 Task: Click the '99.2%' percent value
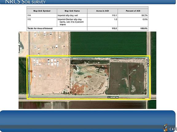[144, 15]
